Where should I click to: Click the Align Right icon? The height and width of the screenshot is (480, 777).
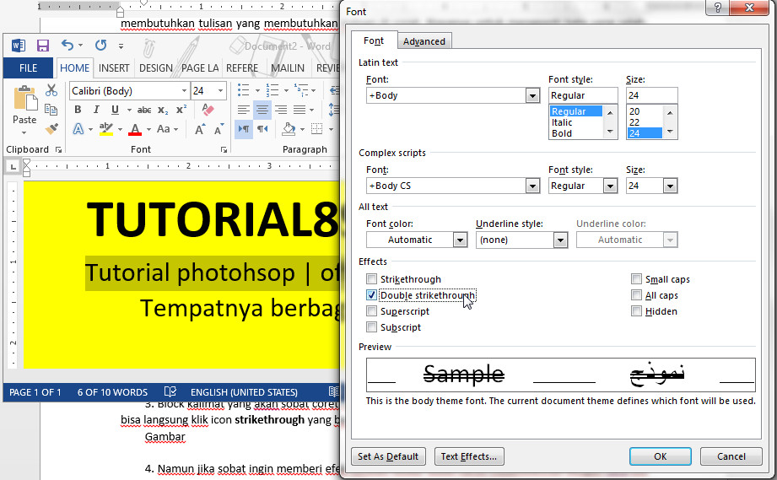[x=281, y=110]
